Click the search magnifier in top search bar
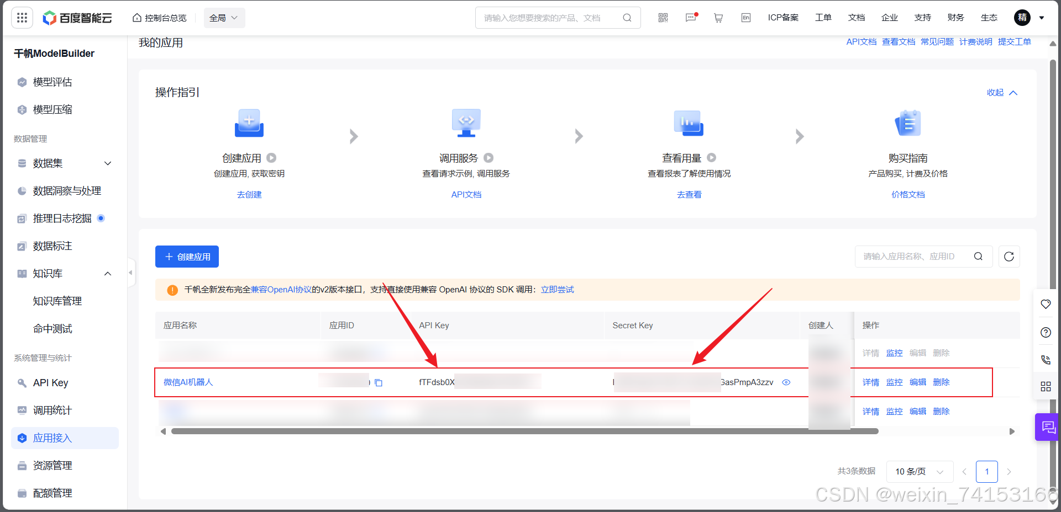 point(627,18)
